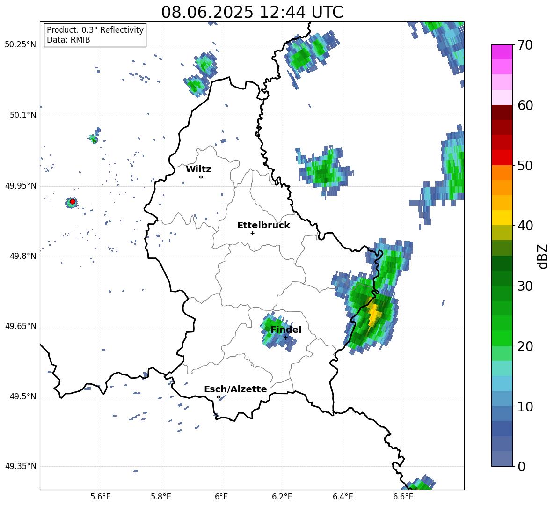Click the Esch/Alzette city label
The width and height of the screenshot is (554, 506).
coord(236,389)
